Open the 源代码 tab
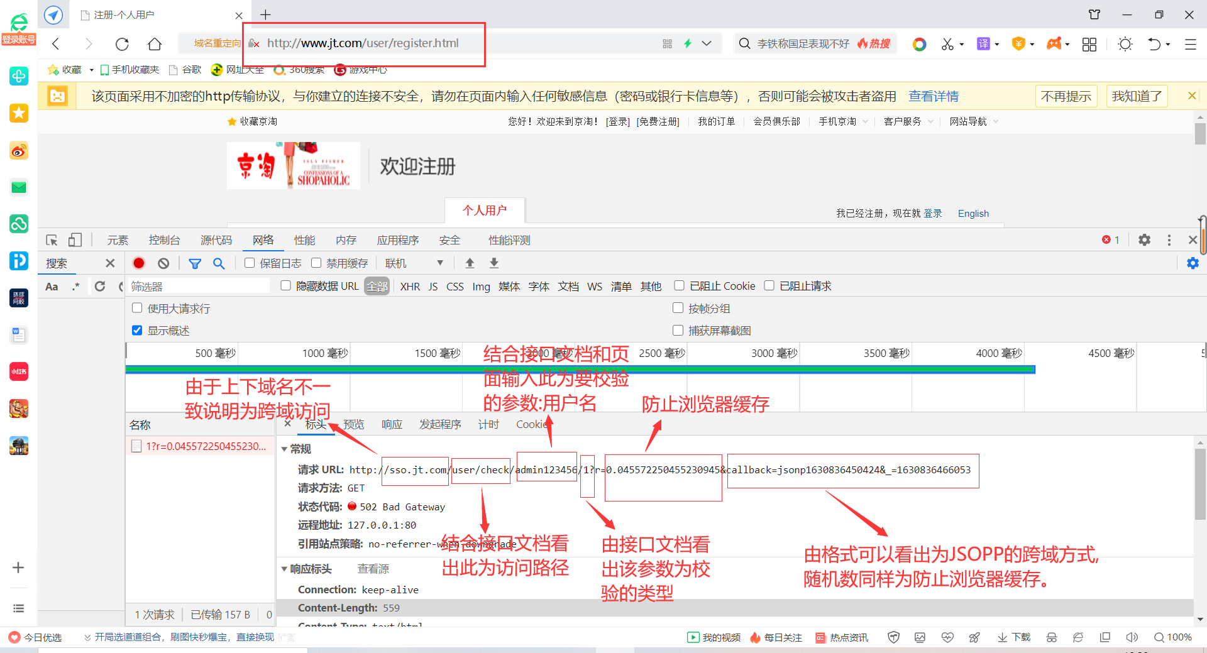Screen dimensions: 1207x653 click(x=216, y=240)
